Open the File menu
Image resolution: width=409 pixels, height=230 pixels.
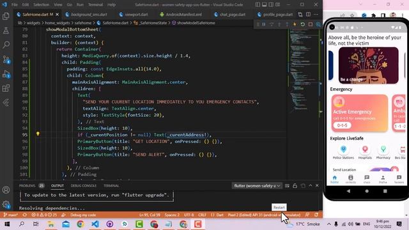click(14, 4)
